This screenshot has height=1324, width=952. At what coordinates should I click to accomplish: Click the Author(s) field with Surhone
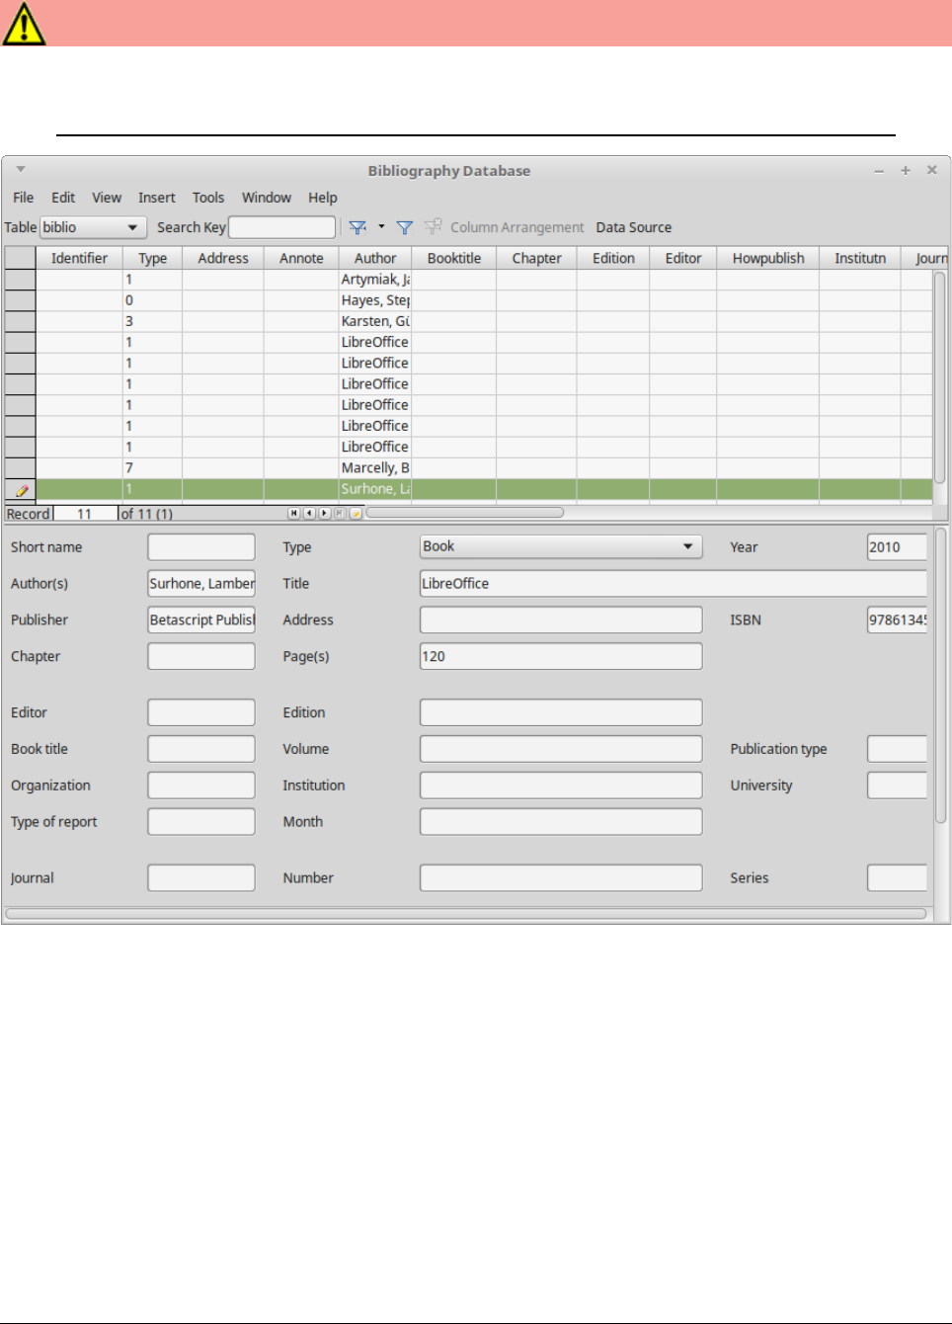coord(201,584)
